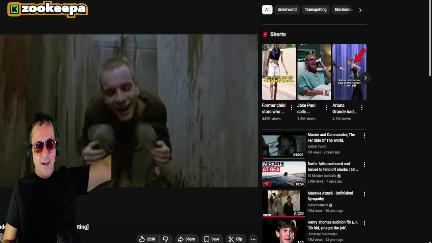This screenshot has height=243, width=432.
Task: Open more actions ellipsis below video
Action: click(x=253, y=239)
